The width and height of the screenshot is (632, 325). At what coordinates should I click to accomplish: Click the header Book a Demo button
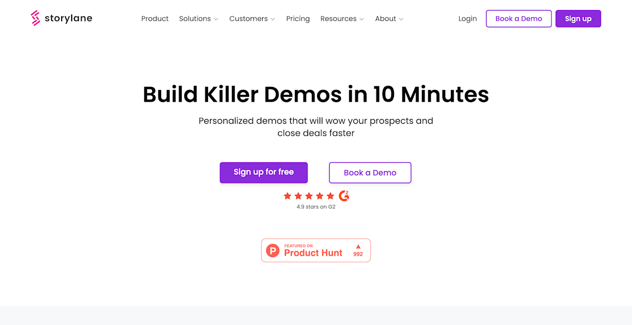519,18
